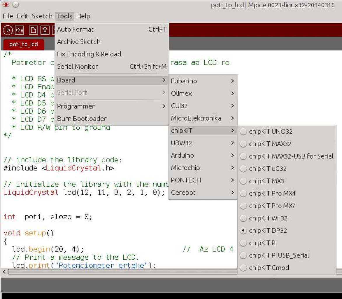
Task: Open the Arduino board submenu
Action: 203,156
